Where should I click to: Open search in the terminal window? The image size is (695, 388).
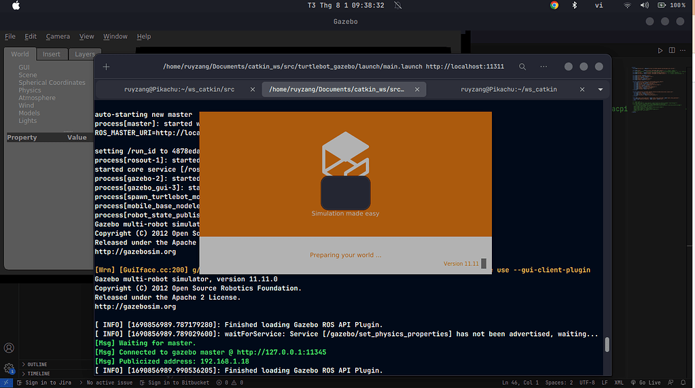click(522, 67)
